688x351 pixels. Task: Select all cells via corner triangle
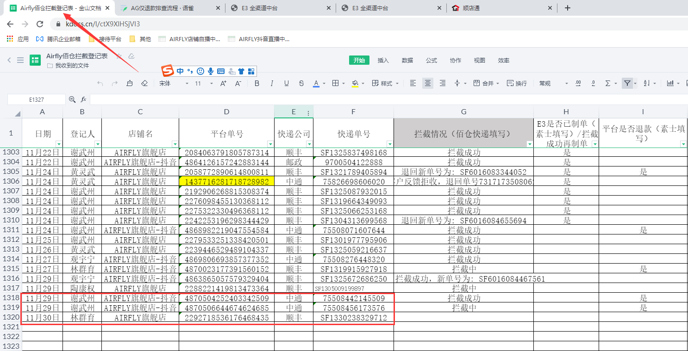[x=17, y=114]
